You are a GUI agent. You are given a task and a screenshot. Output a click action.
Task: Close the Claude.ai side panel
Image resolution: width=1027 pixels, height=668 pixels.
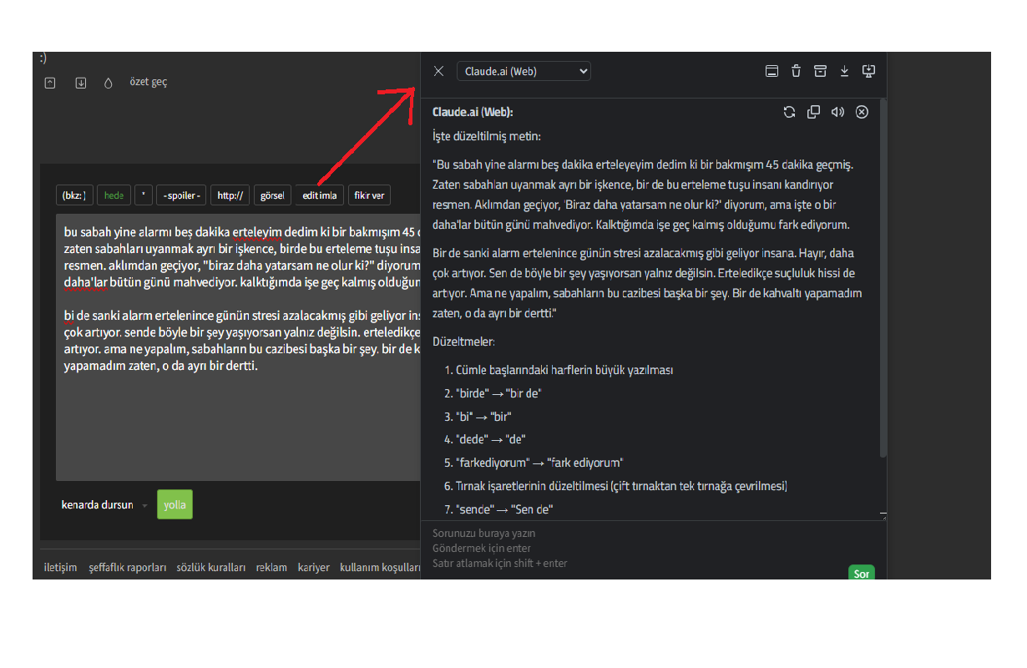pyautogui.click(x=438, y=71)
